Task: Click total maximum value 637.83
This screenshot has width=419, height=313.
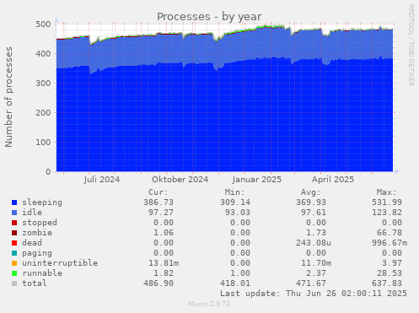Action: tap(387, 283)
